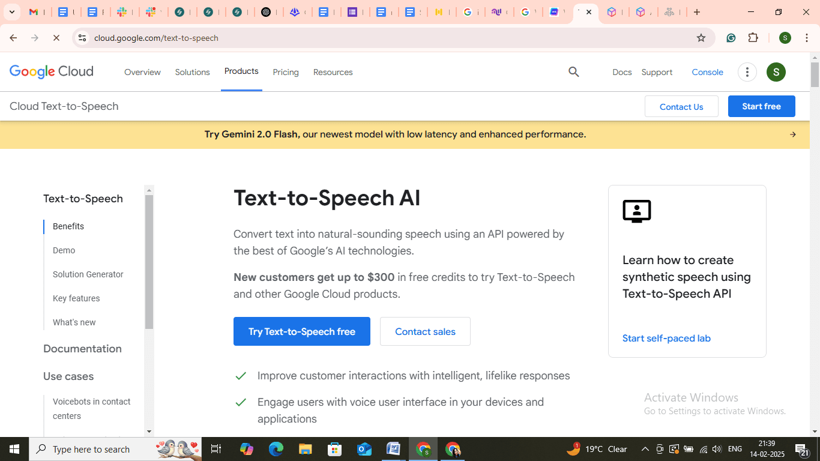Open File Explorer from taskbar
Screen dimensions: 820x461
(305, 449)
